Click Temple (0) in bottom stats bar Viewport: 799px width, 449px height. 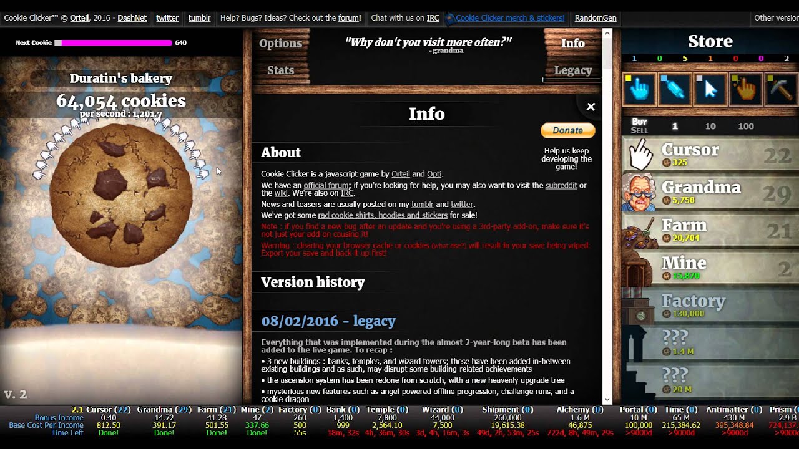(387, 410)
